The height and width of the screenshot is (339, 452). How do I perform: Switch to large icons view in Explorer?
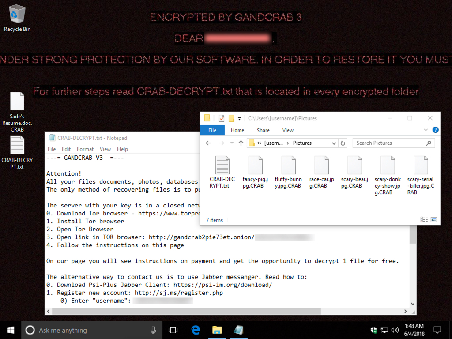coord(434,220)
